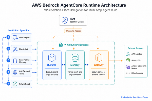152x101 pixels.
Task: Click the Gateway component title
Action: click(x=99, y=65)
